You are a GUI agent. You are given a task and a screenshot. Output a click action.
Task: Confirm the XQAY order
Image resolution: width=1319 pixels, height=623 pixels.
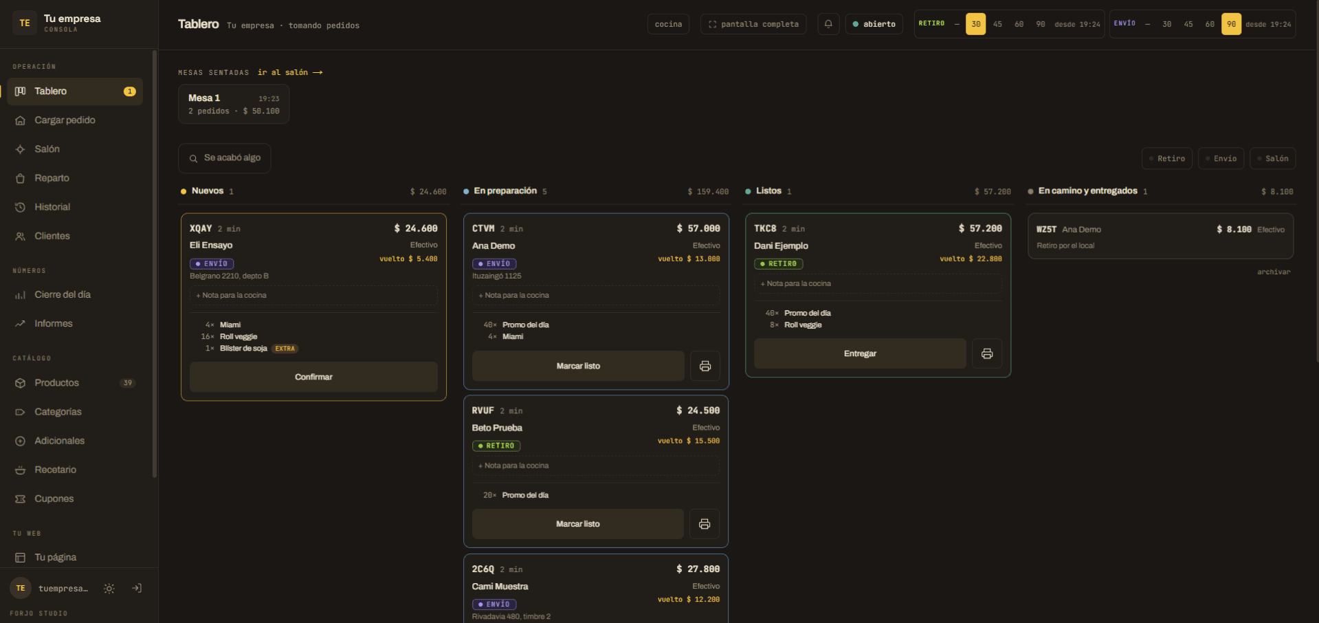313,377
